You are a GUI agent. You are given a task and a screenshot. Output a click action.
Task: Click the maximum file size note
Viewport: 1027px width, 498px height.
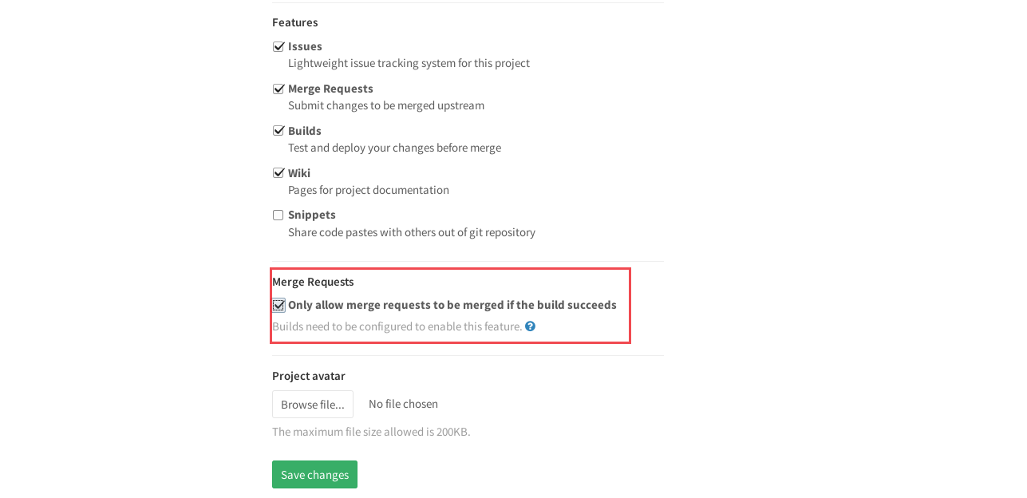point(370,432)
